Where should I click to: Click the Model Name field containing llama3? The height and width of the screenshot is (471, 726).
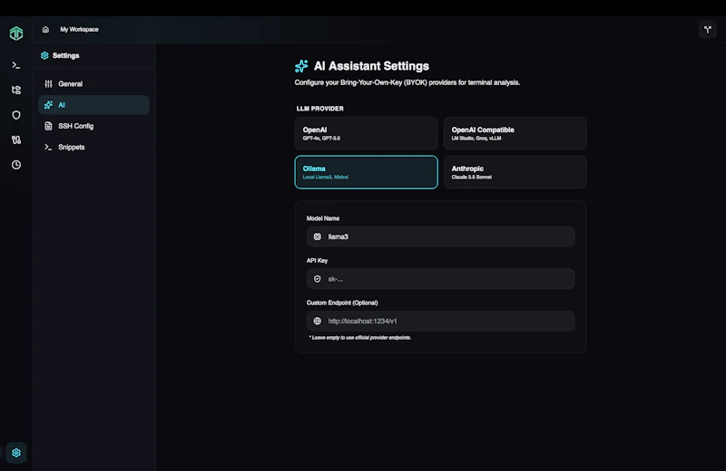(x=441, y=236)
